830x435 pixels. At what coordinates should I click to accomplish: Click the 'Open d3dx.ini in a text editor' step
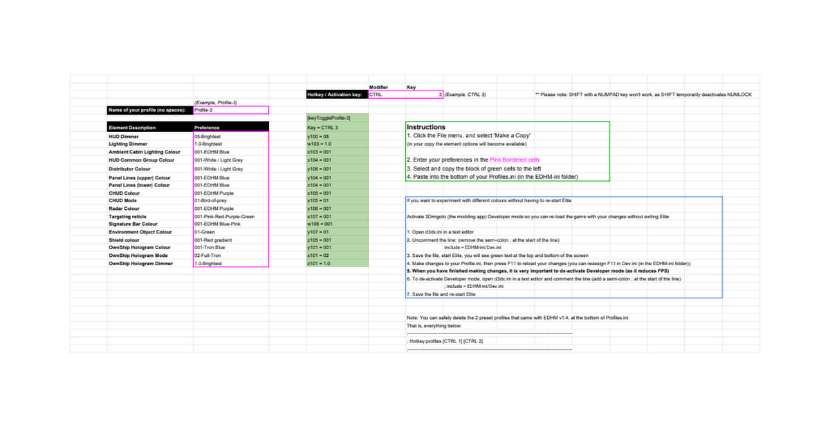[x=441, y=232]
